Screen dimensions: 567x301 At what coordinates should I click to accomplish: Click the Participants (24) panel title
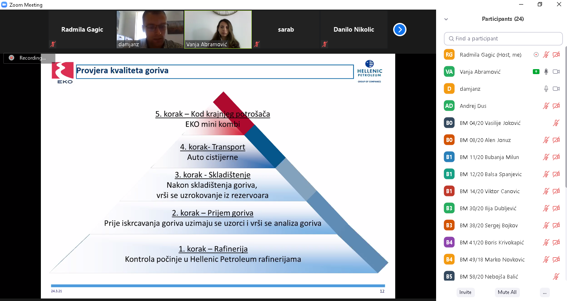(x=503, y=19)
